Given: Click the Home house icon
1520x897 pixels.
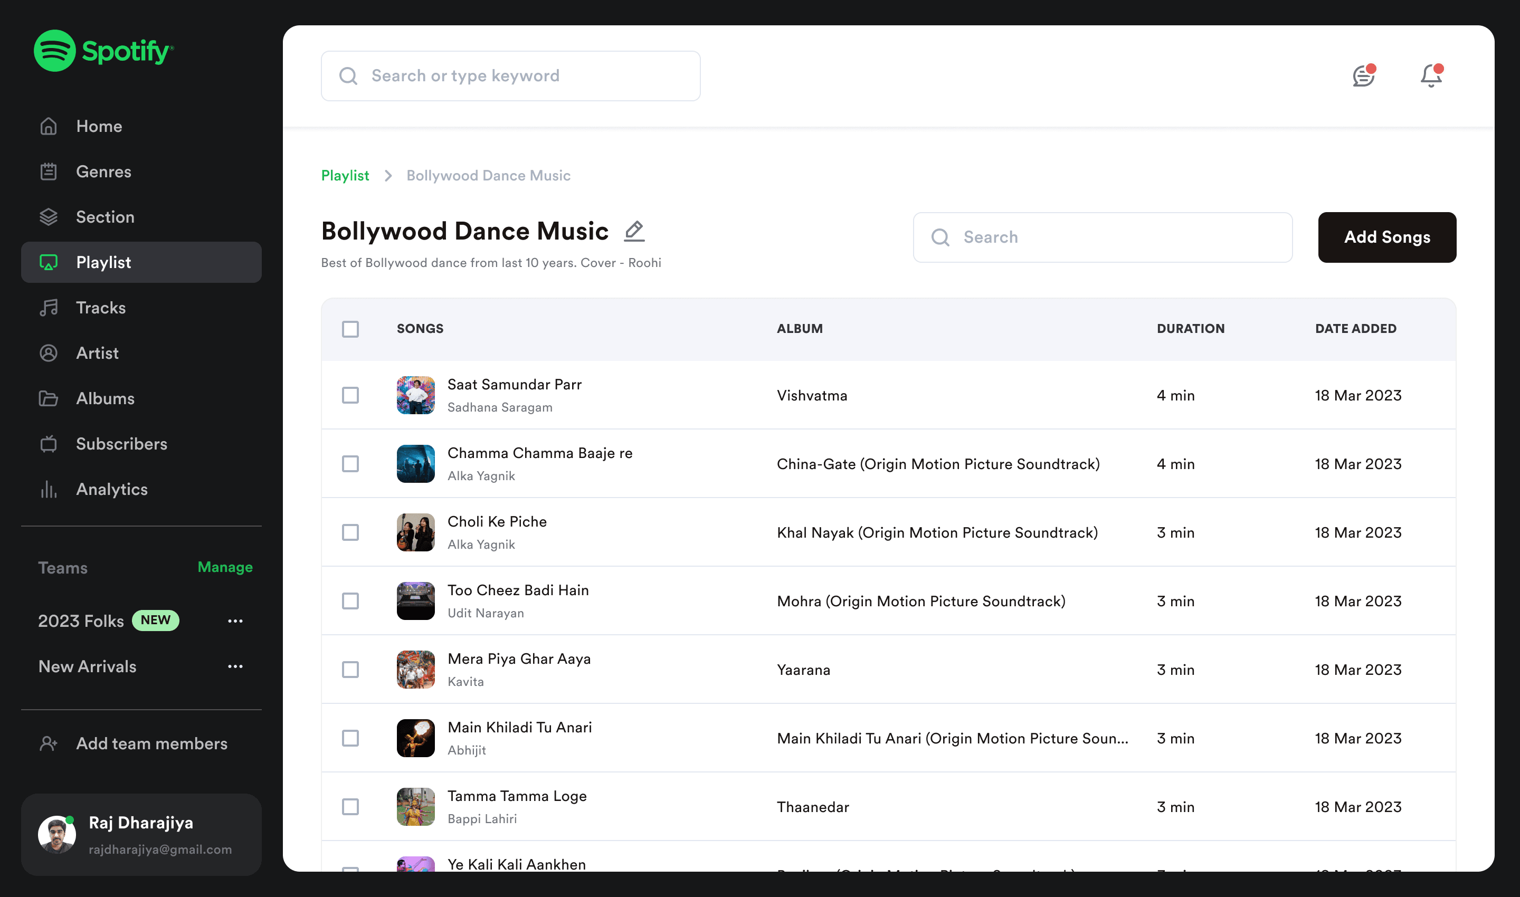Looking at the screenshot, I should (49, 126).
